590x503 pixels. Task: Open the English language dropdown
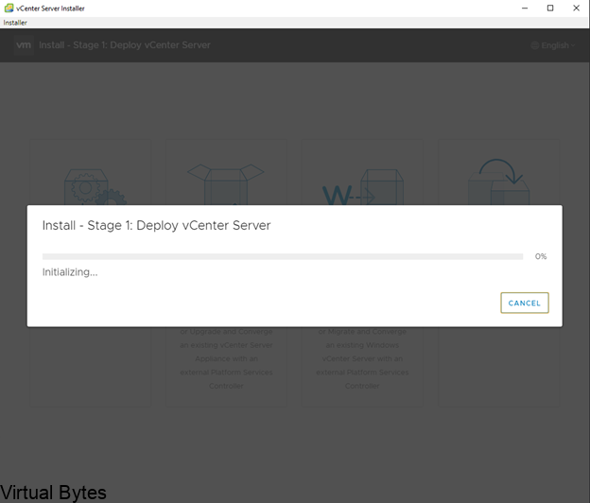(x=553, y=45)
